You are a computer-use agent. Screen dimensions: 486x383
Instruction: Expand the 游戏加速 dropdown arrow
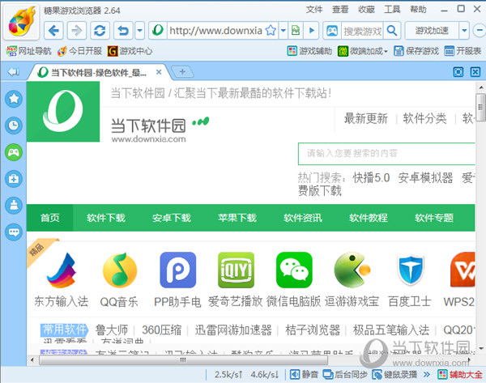464,31
